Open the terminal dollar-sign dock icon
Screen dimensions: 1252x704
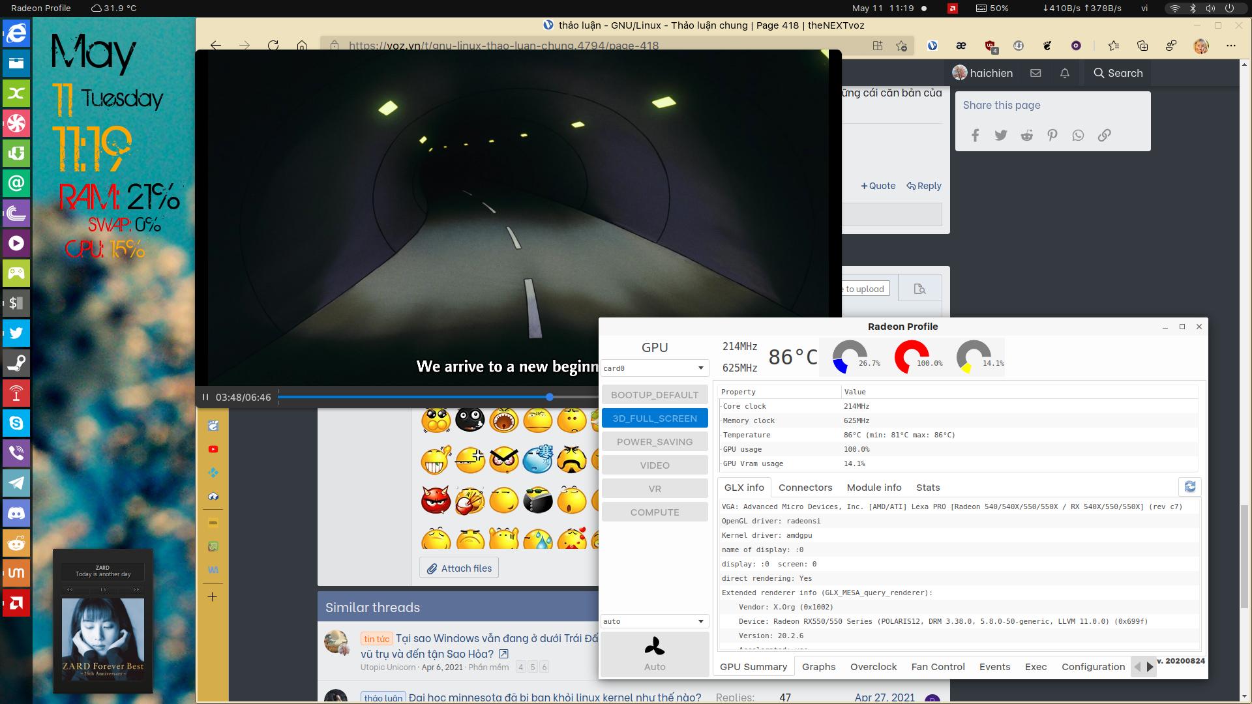click(16, 303)
